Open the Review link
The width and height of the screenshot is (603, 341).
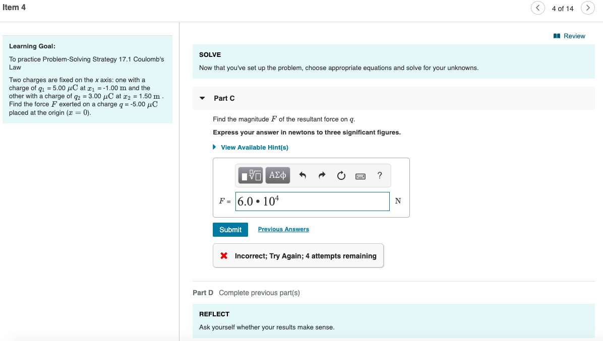point(574,36)
